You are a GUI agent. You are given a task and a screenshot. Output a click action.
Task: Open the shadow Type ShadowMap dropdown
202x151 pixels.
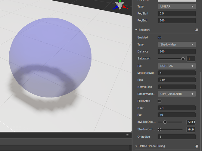pos(177,44)
